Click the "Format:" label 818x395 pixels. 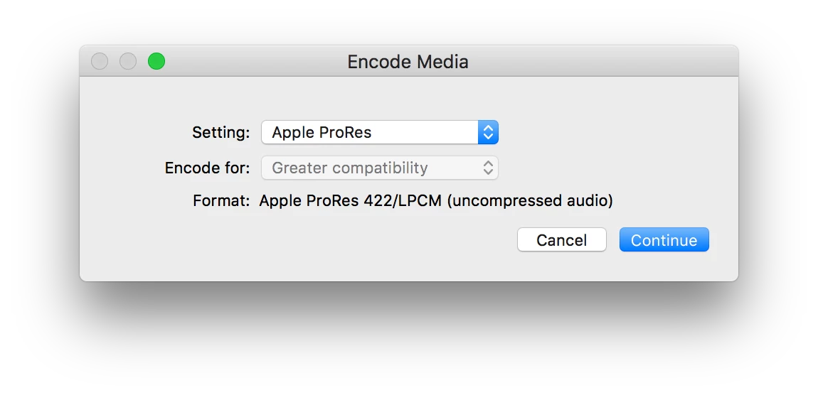pos(221,201)
